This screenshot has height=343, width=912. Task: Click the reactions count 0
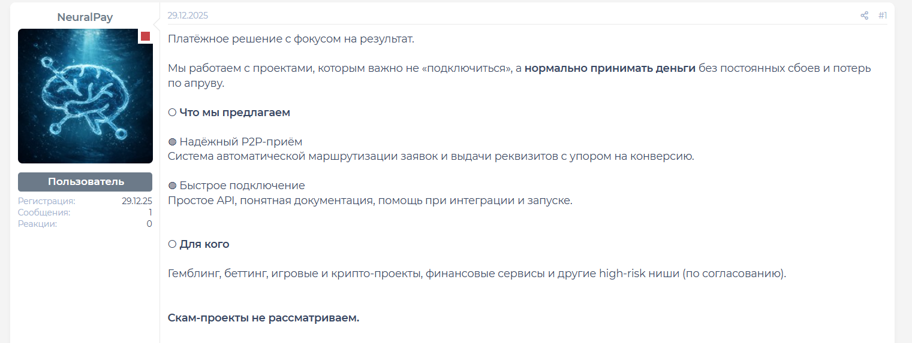[x=149, y=224]
